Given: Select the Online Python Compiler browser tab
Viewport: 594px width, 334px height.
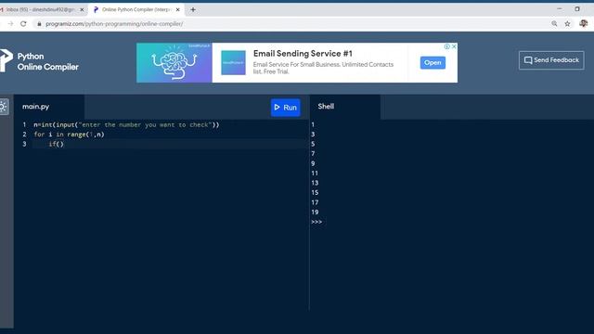Looking at the screenshot, I should (136, 10).
